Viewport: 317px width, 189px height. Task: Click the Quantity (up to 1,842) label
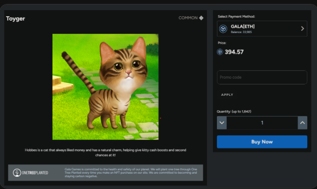(x=234, y=112)
